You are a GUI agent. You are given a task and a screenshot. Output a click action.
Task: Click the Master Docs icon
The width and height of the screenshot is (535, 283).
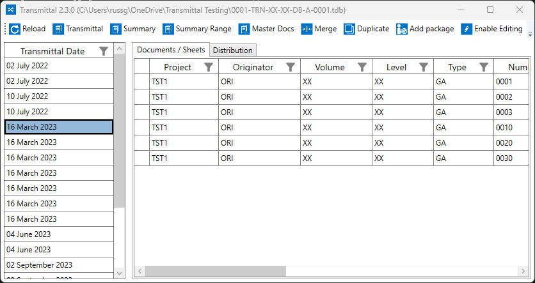(x=244, y=29)
